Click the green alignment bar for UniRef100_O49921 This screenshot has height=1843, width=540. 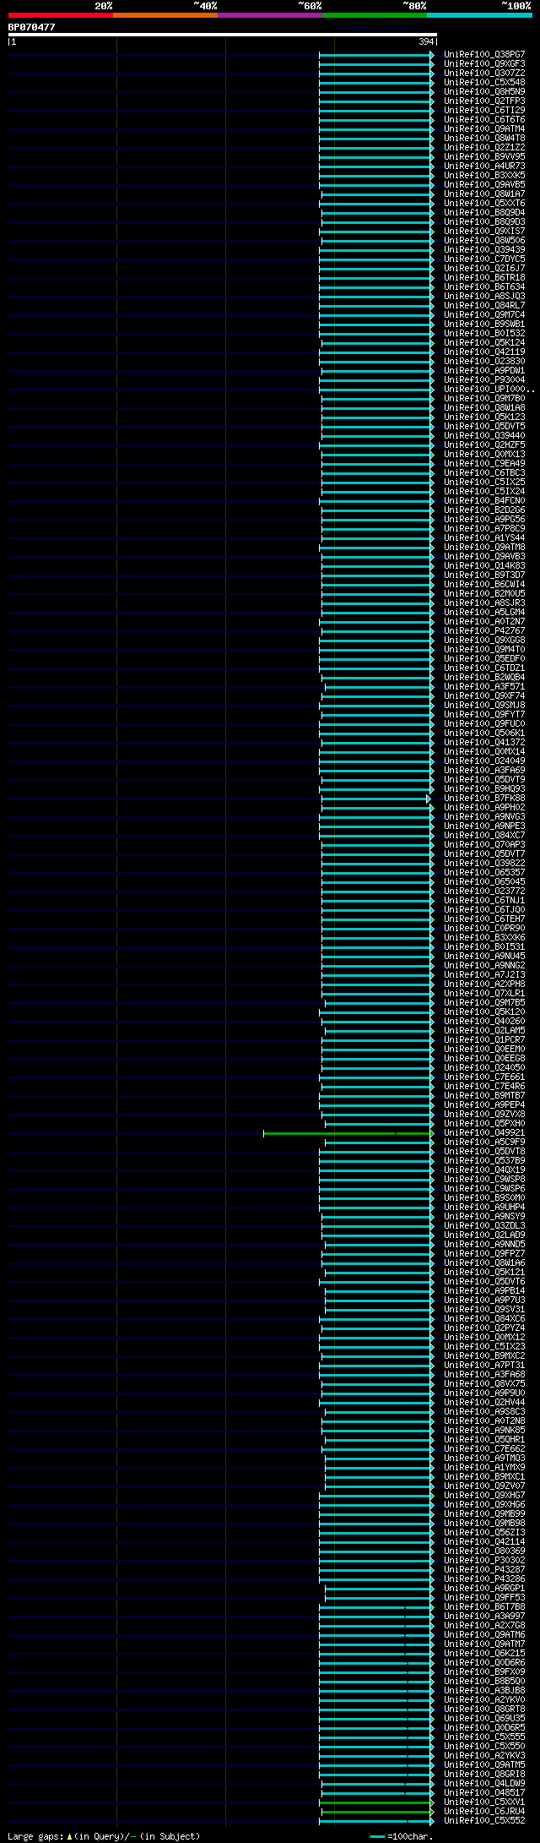(348, 1133)
